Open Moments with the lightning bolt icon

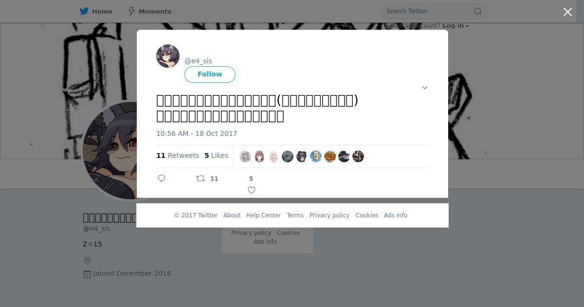131,11
